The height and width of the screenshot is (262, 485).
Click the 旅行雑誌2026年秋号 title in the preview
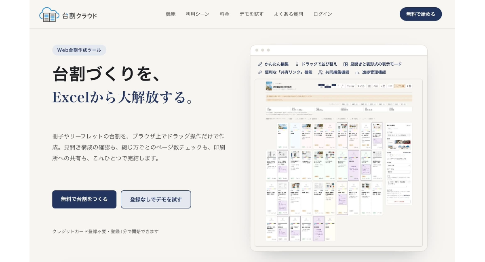pyautogui.click(x=282, y=87)
